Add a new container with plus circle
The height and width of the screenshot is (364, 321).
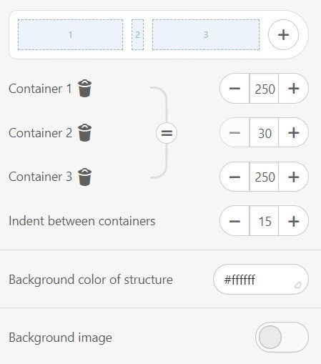[x=283, y=35]
